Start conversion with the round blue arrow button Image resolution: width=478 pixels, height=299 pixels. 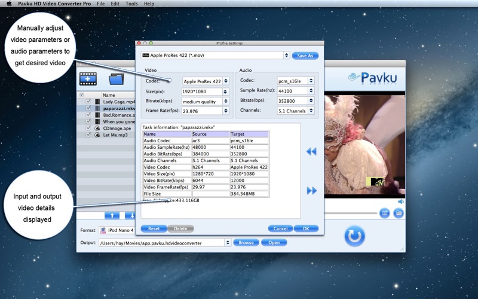click(x=354, y=236)
